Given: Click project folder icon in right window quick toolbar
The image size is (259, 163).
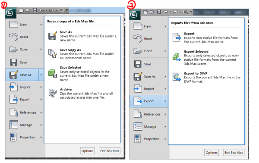Looking at the screenshot, I should click(x=186, y=12).
